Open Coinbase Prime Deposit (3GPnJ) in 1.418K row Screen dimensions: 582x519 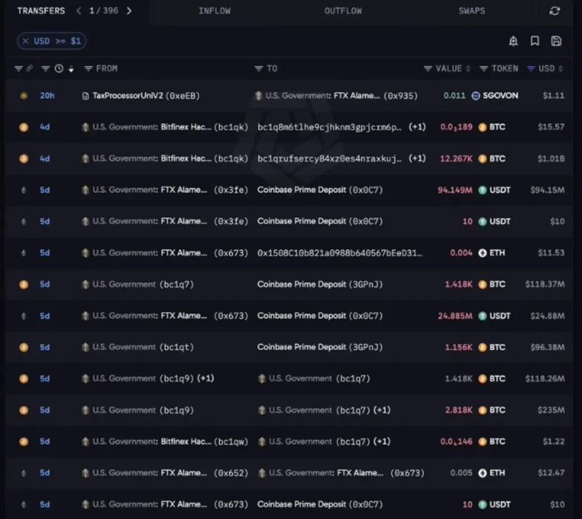pos(320,284)
